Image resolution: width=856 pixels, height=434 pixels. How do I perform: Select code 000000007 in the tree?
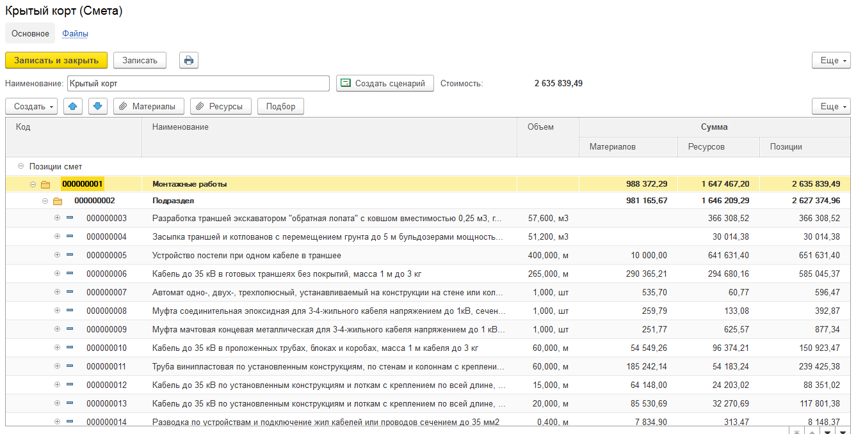tap(107, 293)
